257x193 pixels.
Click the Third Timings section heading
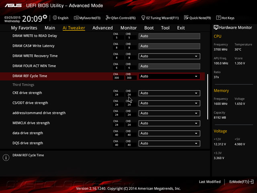pos(23,85)
